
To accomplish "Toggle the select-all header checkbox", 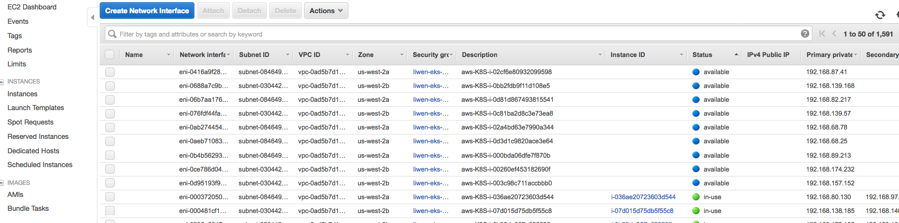I will point(110,55).
